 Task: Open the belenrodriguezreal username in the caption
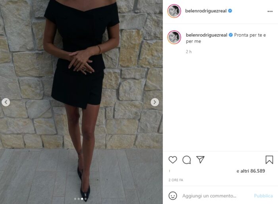tap(207, 35)
